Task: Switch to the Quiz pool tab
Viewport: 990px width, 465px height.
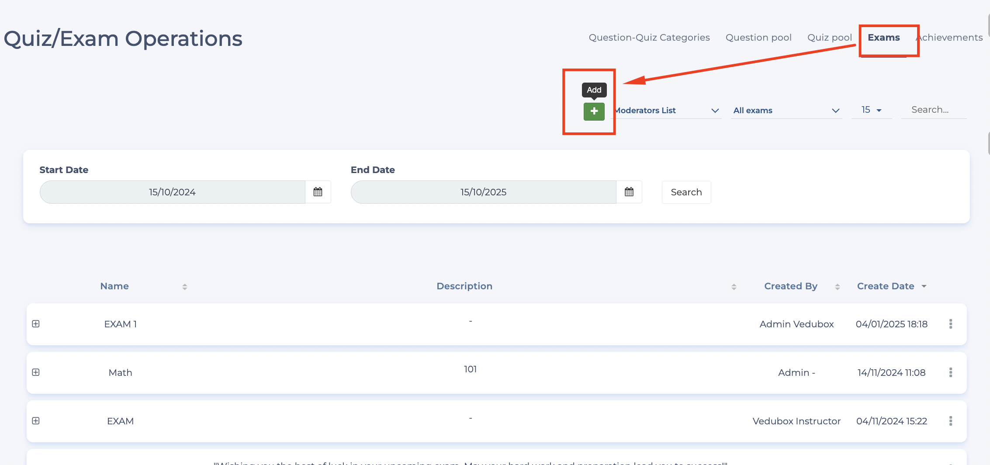Action: (x=829, y=38)
